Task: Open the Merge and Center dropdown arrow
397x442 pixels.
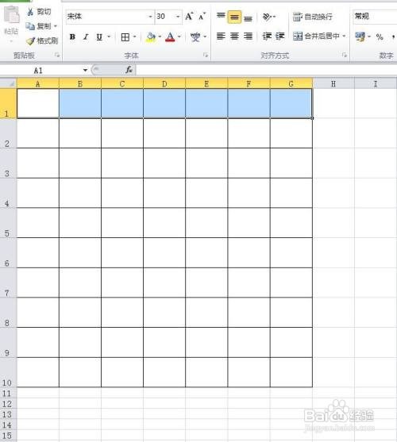Action: 344,36
